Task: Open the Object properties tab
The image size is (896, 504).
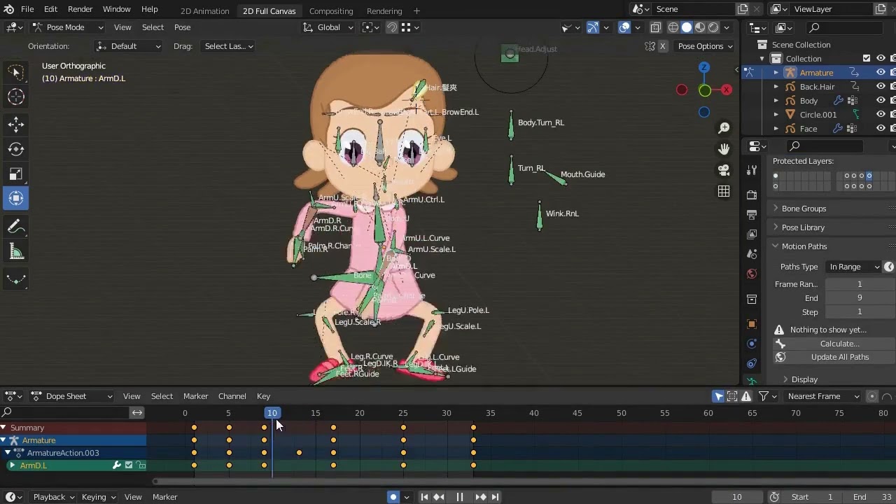Action: point(752,324)
